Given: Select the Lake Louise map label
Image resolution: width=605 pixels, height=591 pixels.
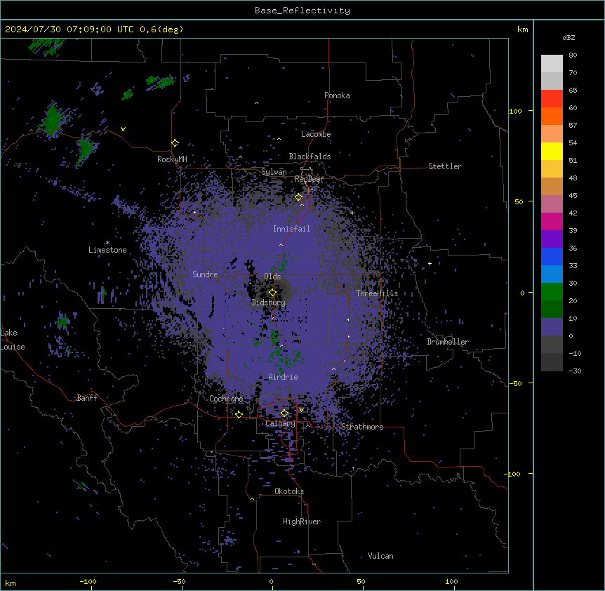Looking at the screenshot, I should 13,340.
